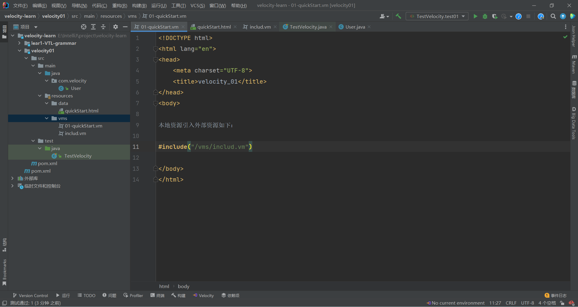The image size is (578, 307).
Task: Click the build hammer icon
Action: click(398, 16)
